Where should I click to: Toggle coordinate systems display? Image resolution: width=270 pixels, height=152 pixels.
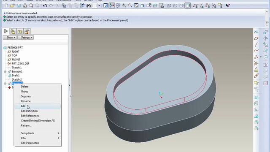214,5
